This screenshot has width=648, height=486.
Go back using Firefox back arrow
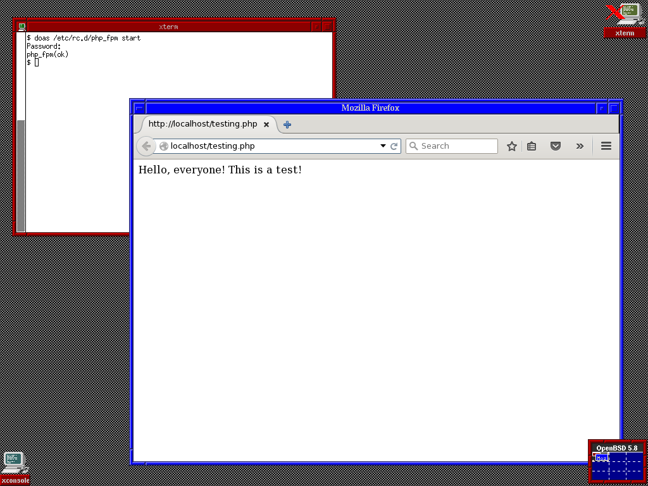point(146,146)
